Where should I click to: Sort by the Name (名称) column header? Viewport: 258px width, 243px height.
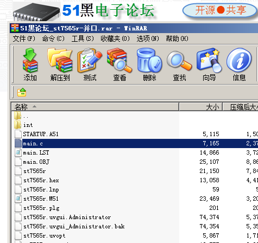(x=95, y=107)
